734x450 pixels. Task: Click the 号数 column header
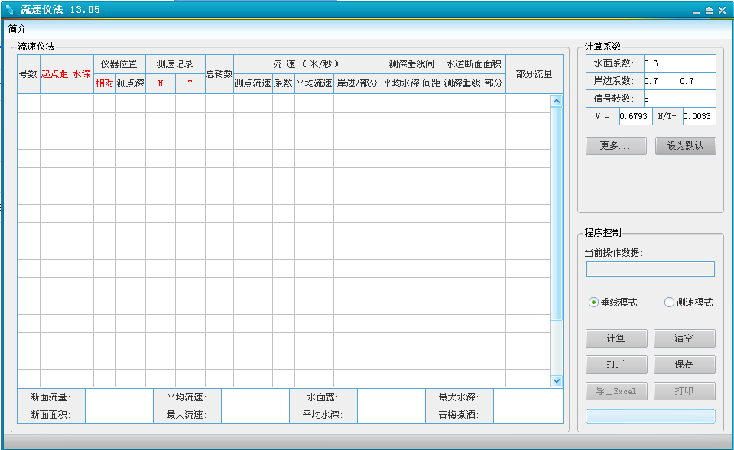coord(28,74)
